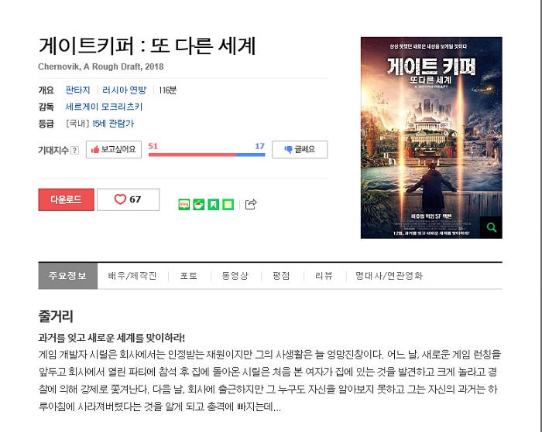Click the 판타지 genre link
The height and width of the screenshot is (432, 542).
(77, 90)
